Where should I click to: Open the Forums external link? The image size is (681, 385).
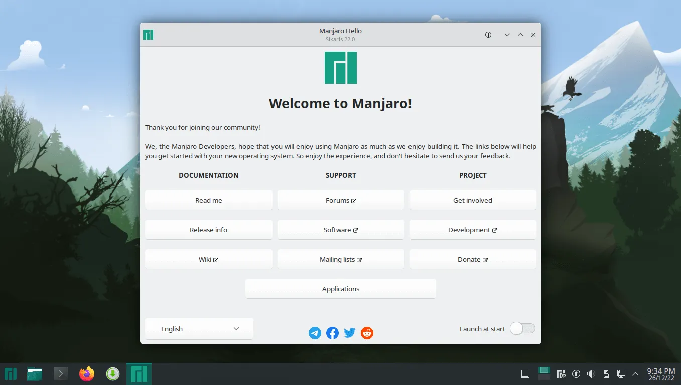pyautogui.click(x=341, y=200)
